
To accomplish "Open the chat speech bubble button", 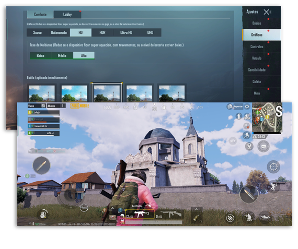I will pyautogui.click(x=263, y=146).
